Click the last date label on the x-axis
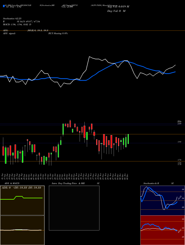 tap(128, 177)
